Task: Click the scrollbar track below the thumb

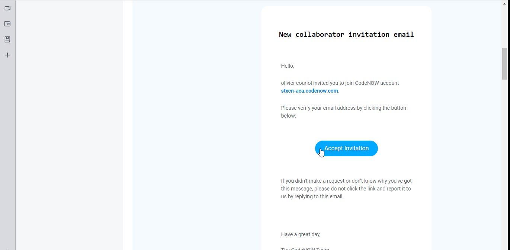Action: pos(504,164)
